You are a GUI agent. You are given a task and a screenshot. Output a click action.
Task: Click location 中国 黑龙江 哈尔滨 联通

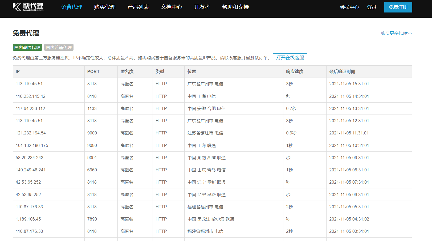click(211, 219)
